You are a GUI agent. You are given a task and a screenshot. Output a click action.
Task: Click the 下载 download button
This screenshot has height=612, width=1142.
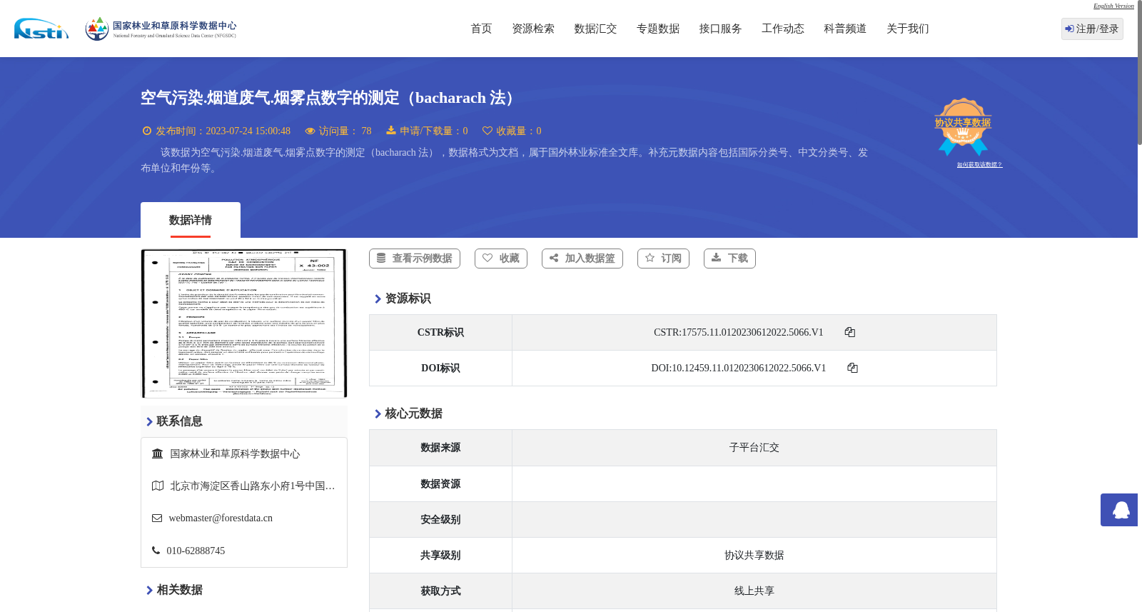(729, 259)
